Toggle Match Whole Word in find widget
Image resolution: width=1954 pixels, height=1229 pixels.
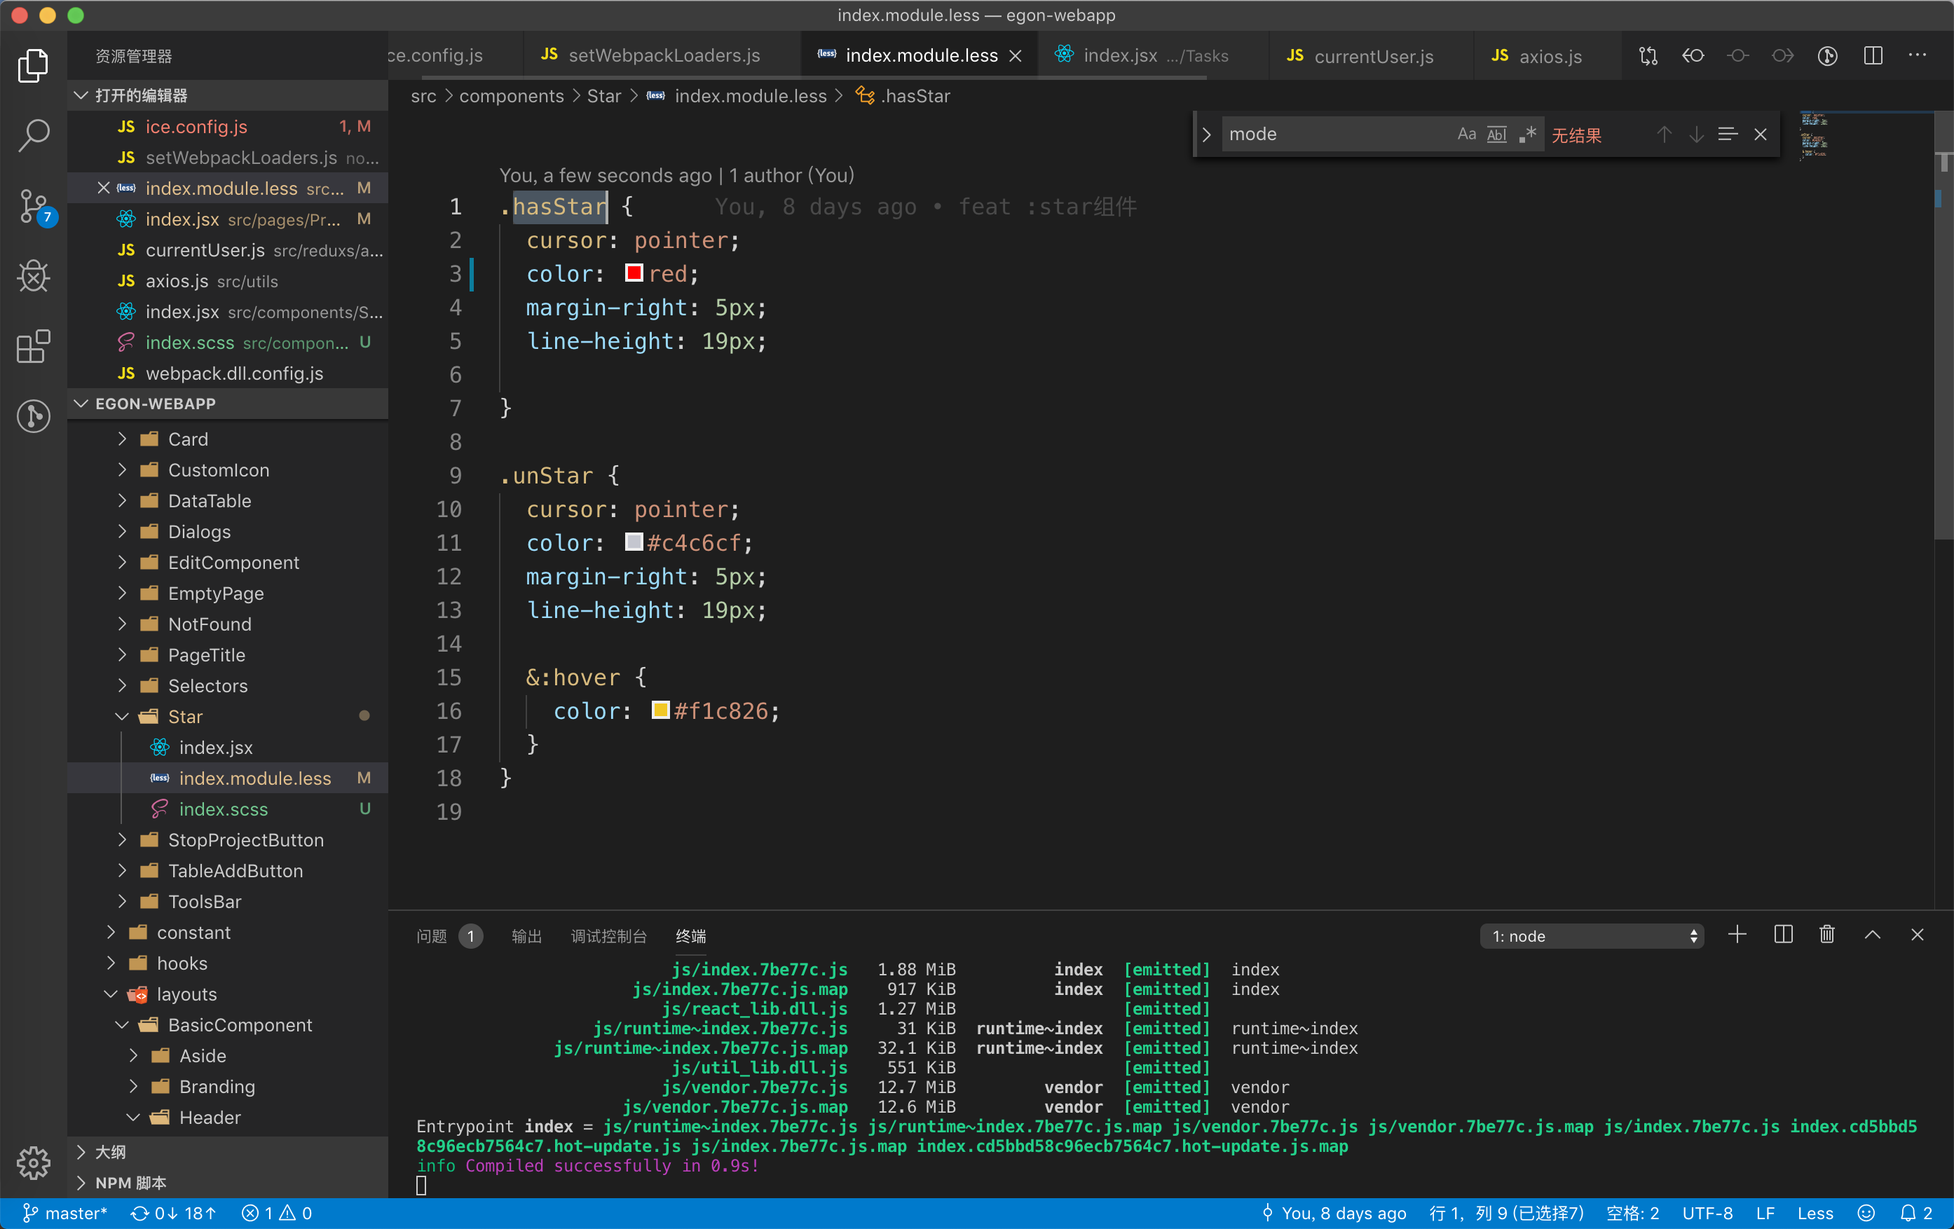[x=1497, y=134]
